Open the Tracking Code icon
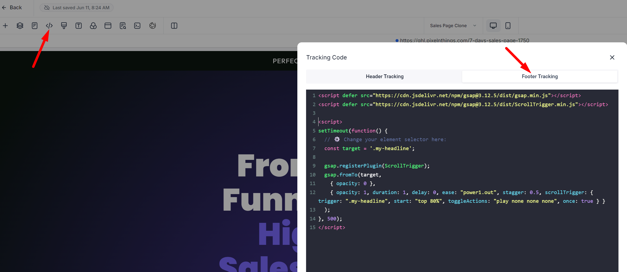Viewport: 627px width, 272px height. point(49,26)
